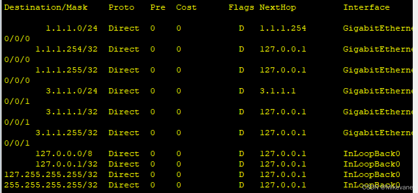
Task: Select destination 1.1.1.0/24
Action: coord(72,28)
